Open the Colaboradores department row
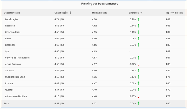187x109 pixels. pyautogui.click(x=93, y=32)
